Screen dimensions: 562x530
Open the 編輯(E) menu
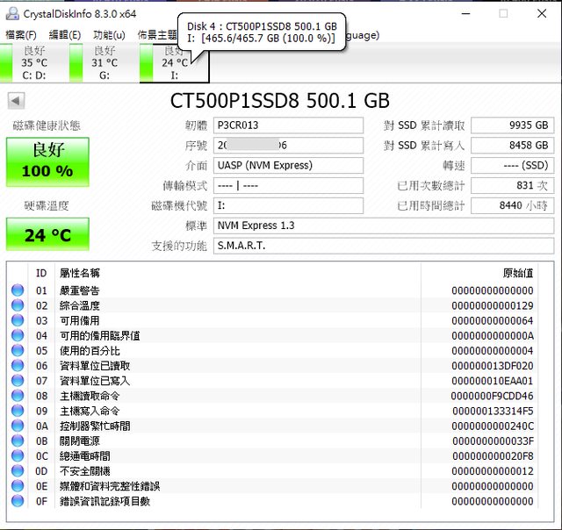click(x=65, y=35)
